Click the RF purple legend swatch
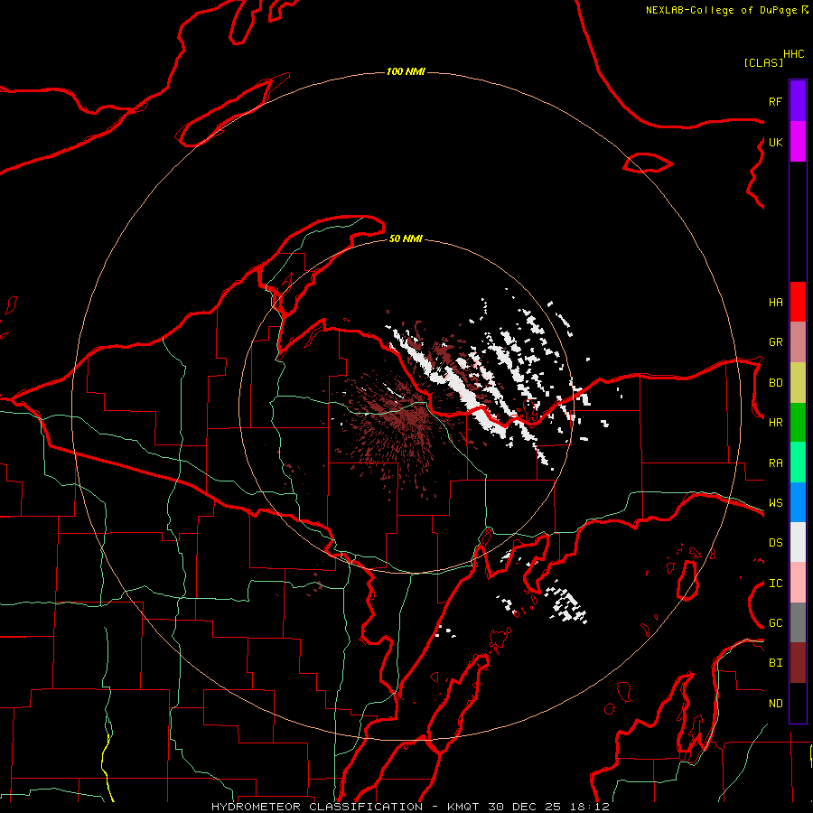 (x=798, y=101)
